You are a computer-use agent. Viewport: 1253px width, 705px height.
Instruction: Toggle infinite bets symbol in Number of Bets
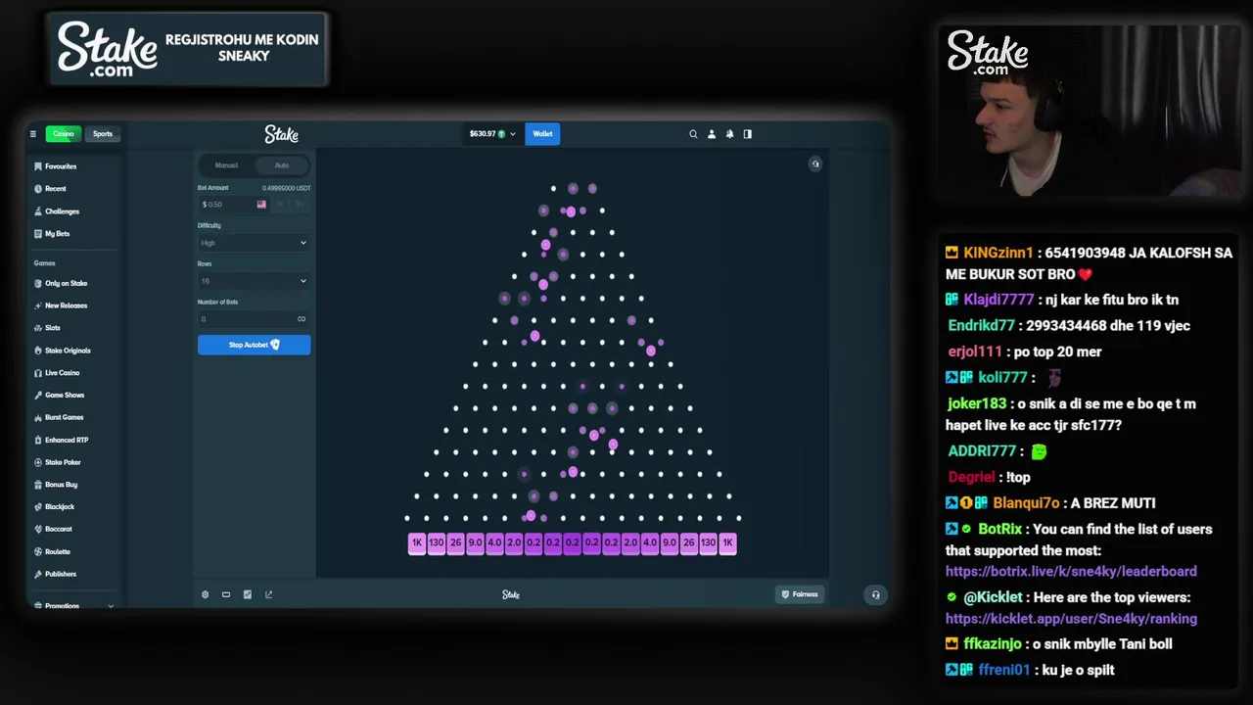pyautogui.click(x=302, y=319)
